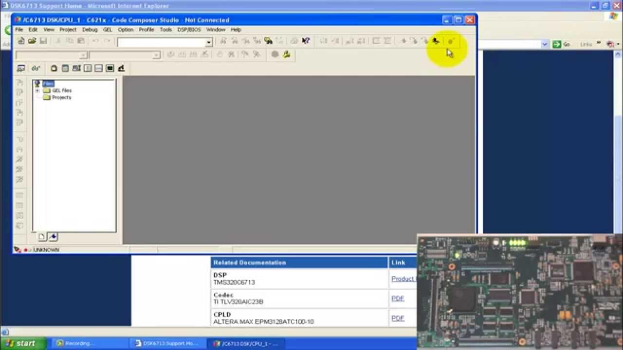
Task: Click the green Go icon in Internet Explorer
Action: pyautogui.click(x=557, y=44)
